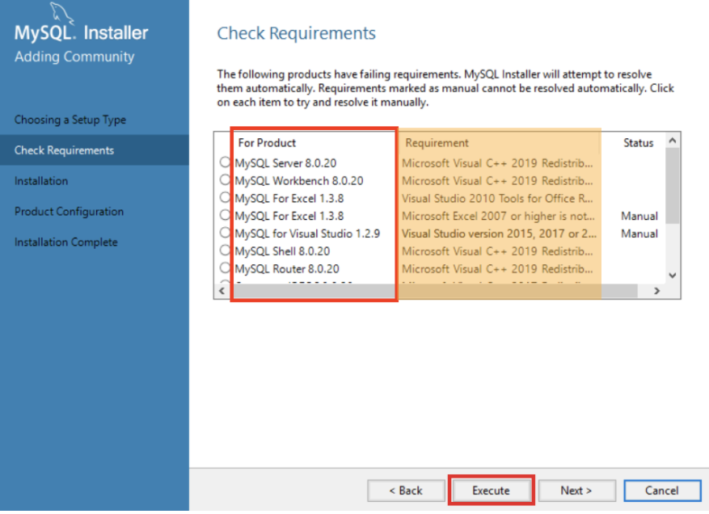The height and width of the screenshot is (514, 709).
Task: Click the < Back button
Action: pos(406,491)
